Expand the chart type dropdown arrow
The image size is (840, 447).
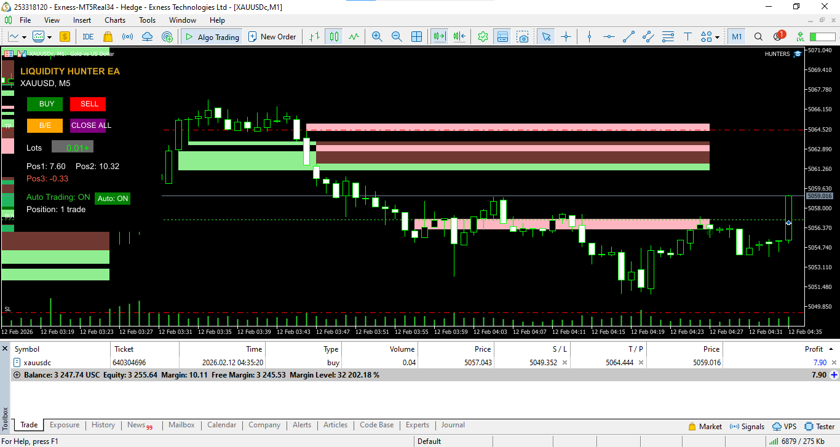24,37
